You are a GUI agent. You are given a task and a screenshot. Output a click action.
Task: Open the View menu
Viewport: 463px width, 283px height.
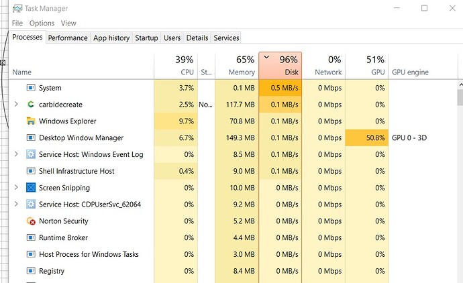(68, 23)
